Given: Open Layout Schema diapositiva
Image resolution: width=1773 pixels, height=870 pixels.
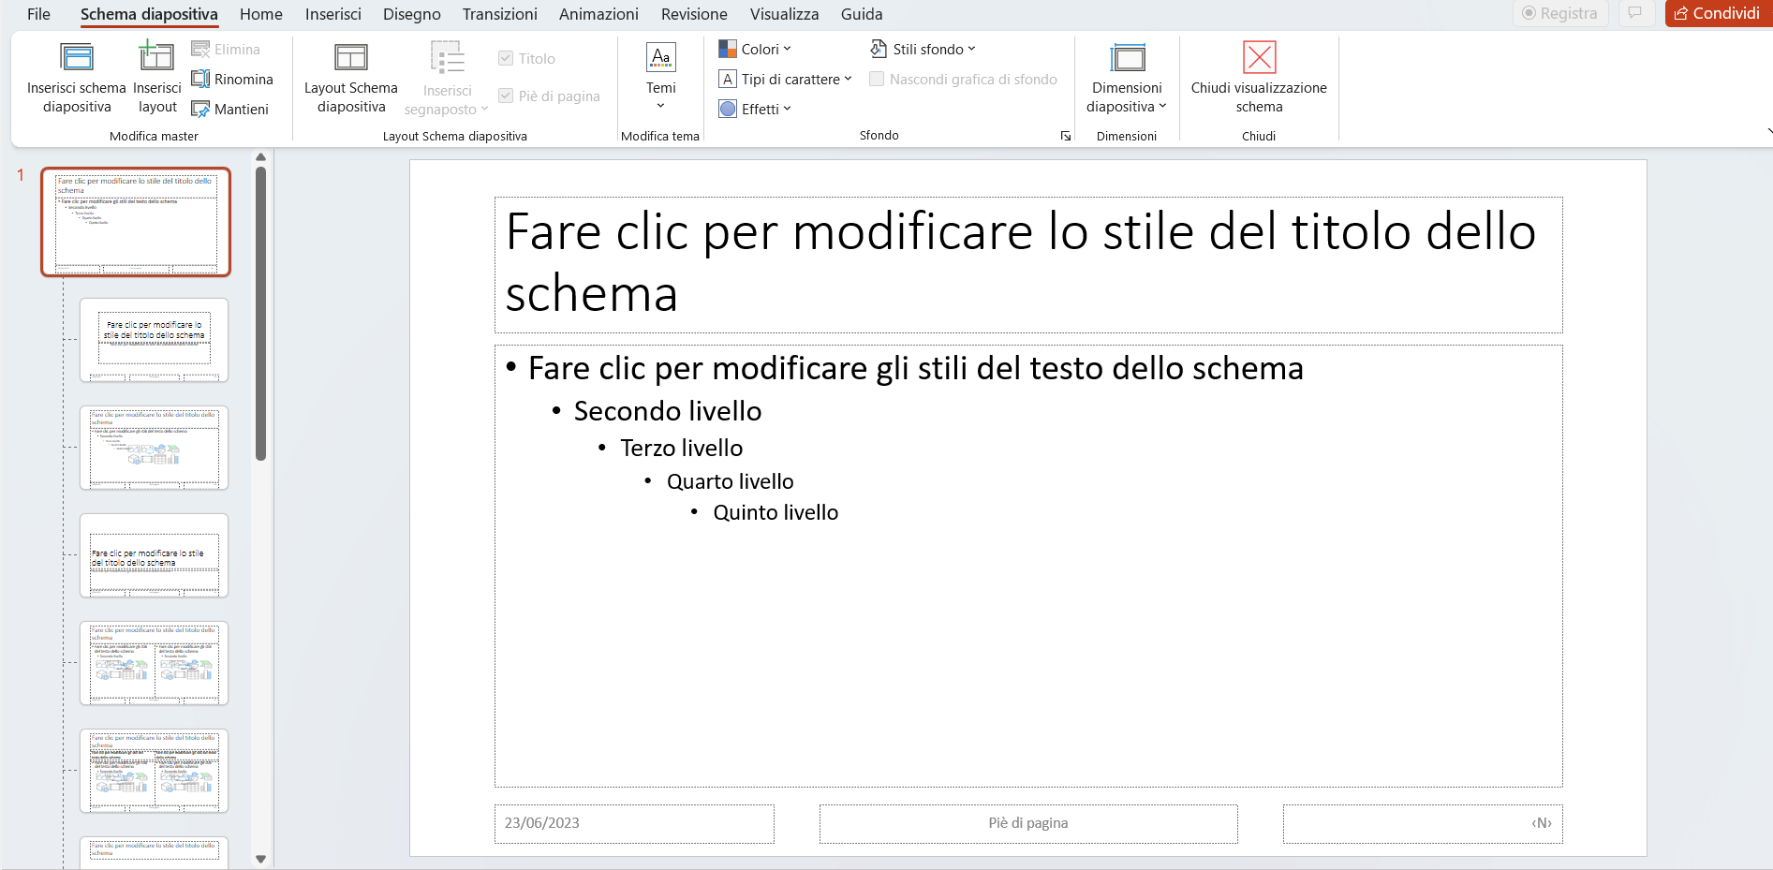Looking at the screenshot, I should point(350,77).
